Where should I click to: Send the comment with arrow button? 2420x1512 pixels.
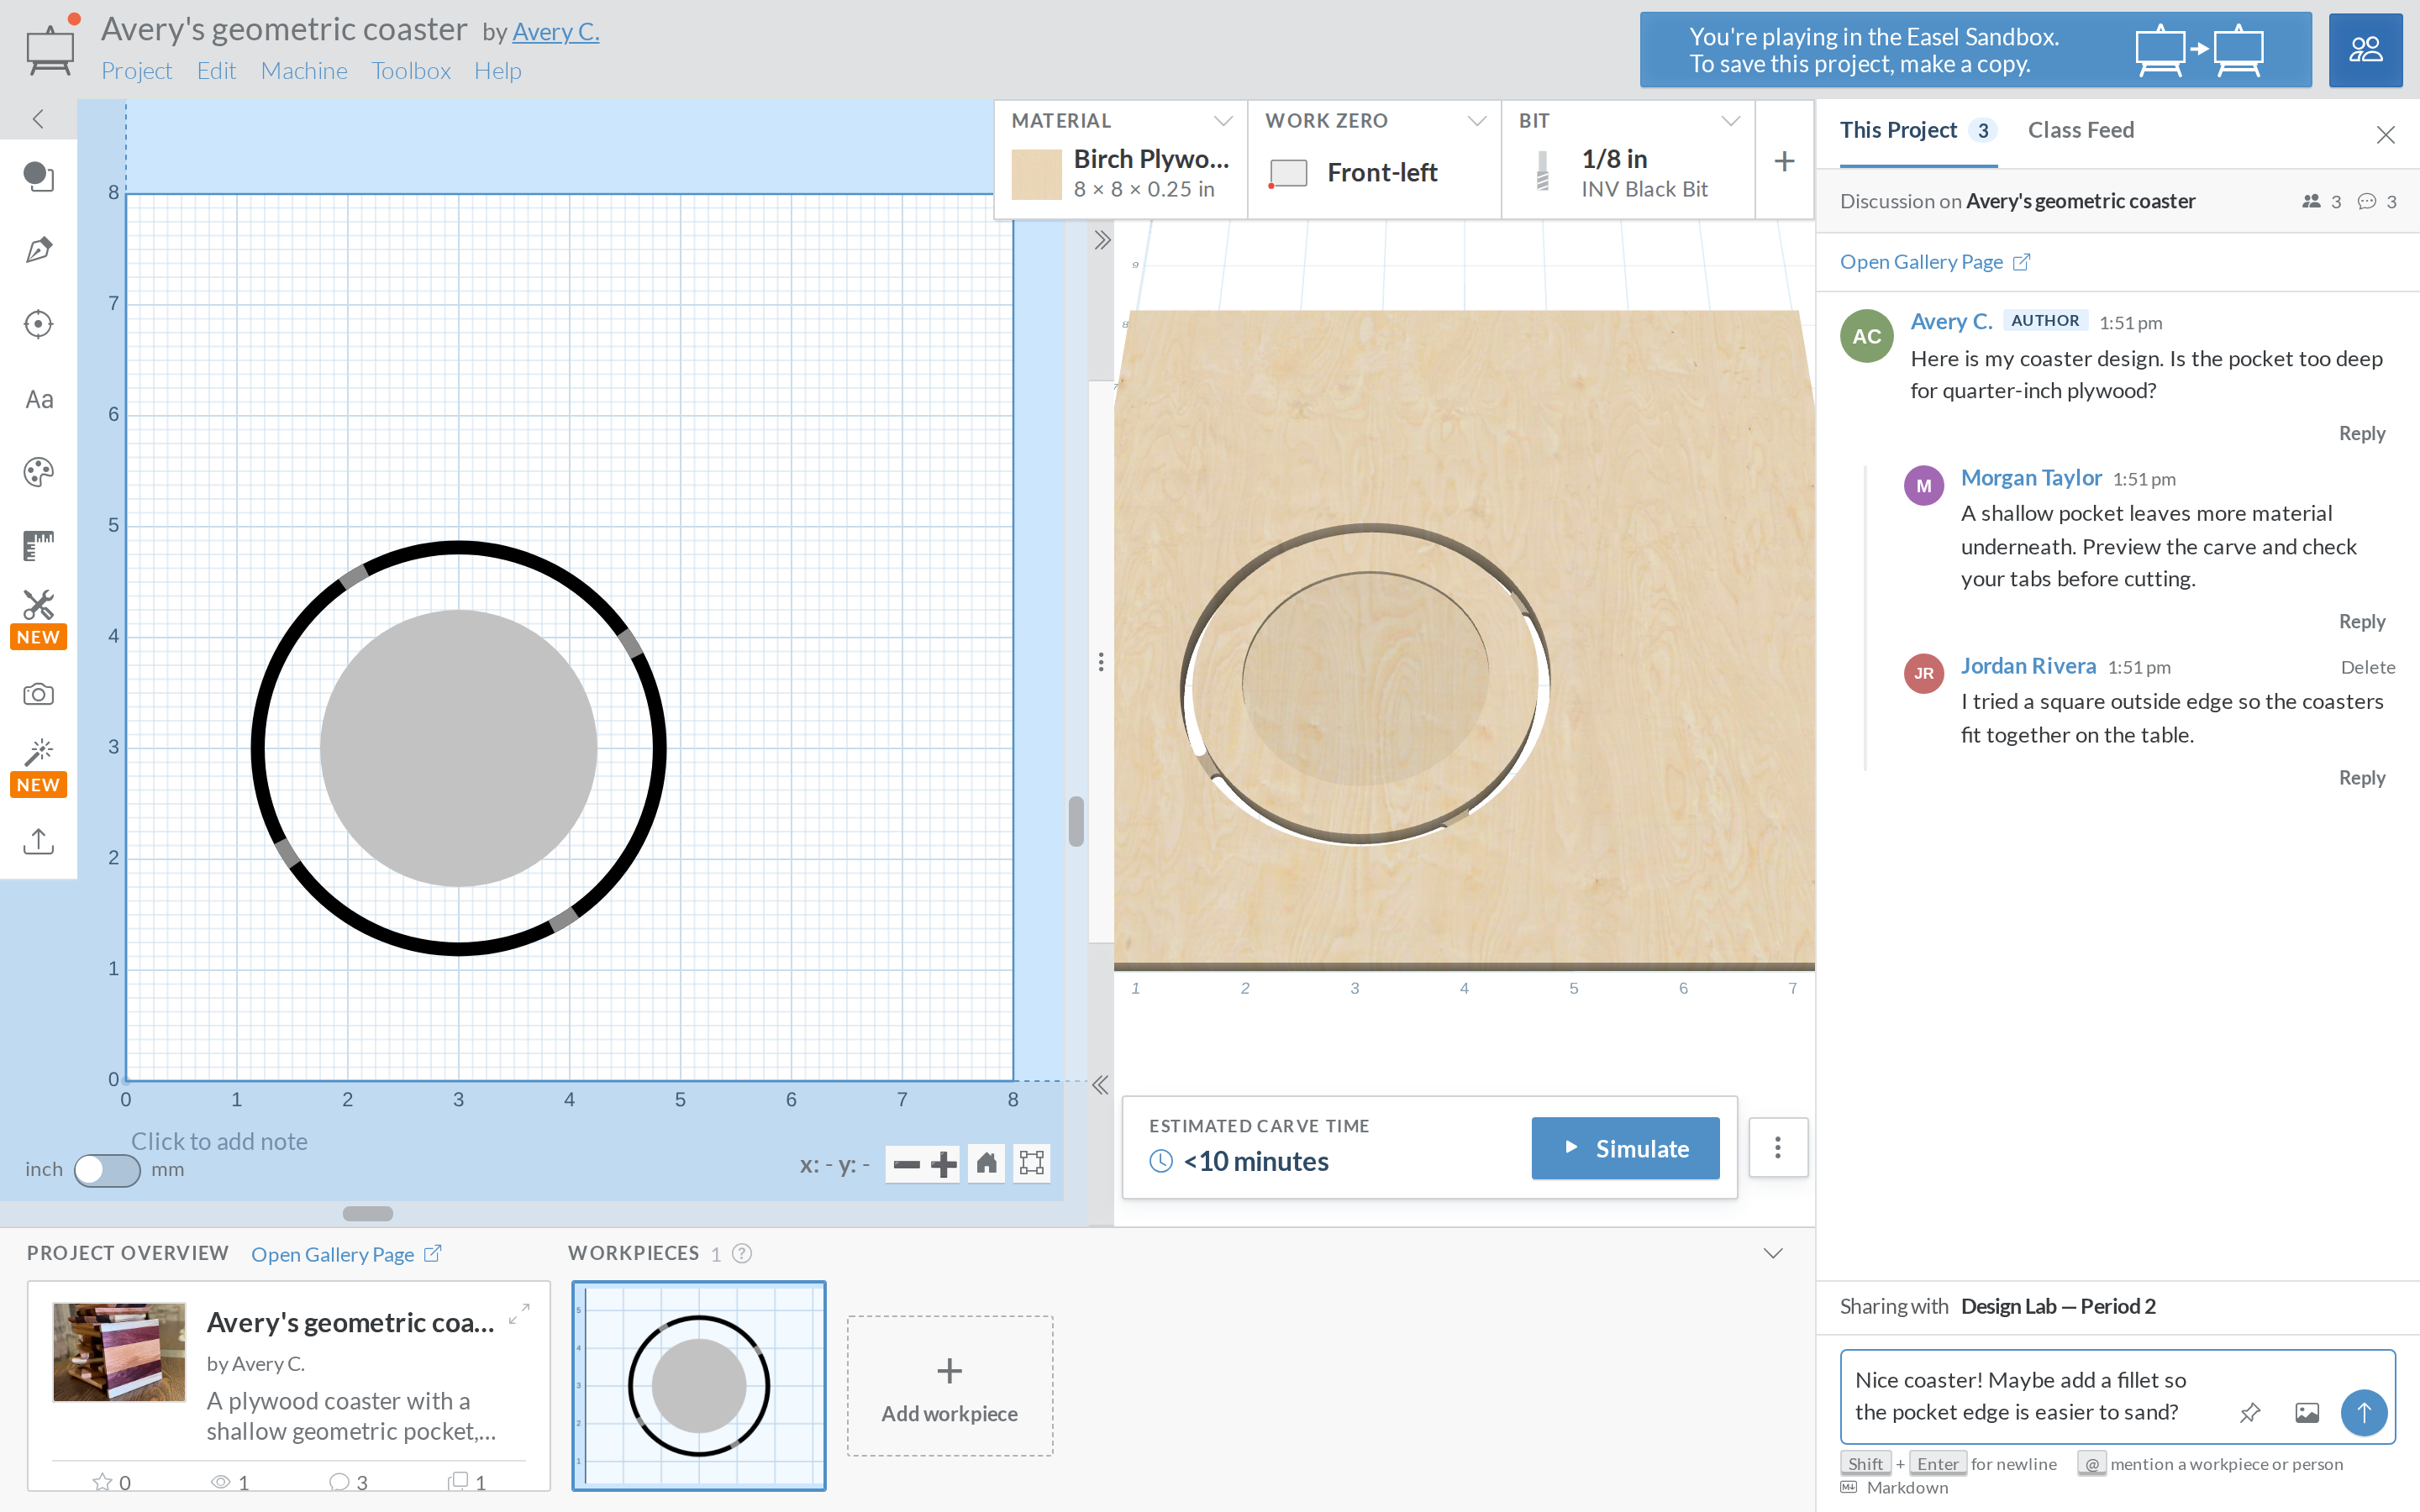click(x=2364, y=1412)
